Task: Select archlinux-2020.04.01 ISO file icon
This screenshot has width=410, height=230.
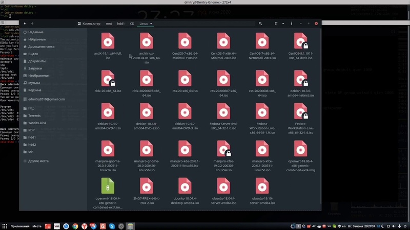Action: point(147,41)
